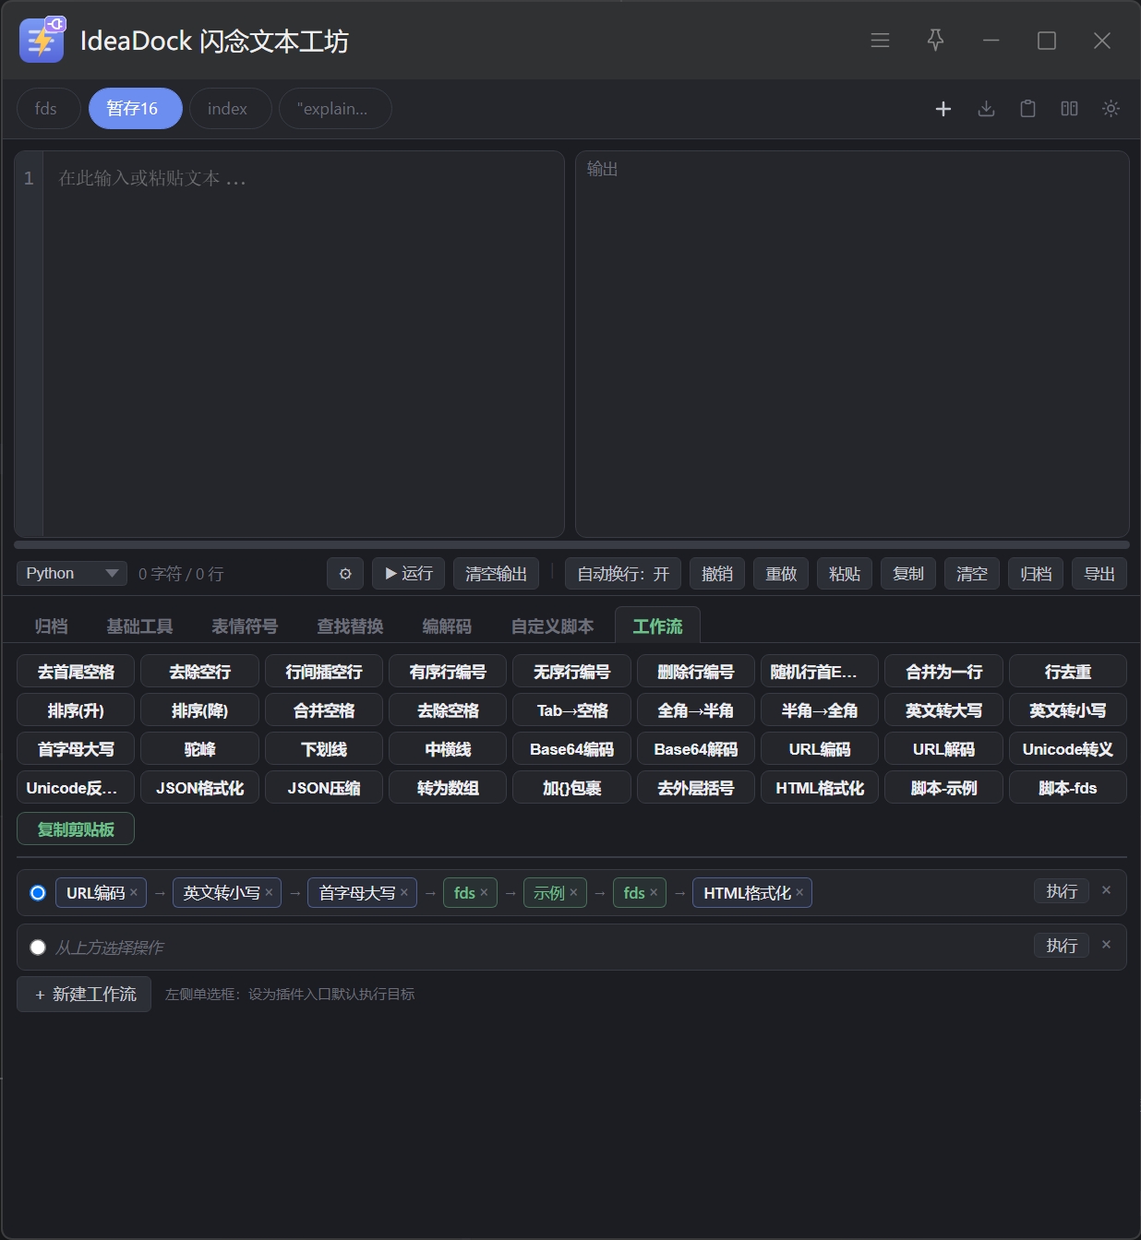1141x1240 pixels.
Task: Add JSON格式化 operation
Action: coord(199,788)
